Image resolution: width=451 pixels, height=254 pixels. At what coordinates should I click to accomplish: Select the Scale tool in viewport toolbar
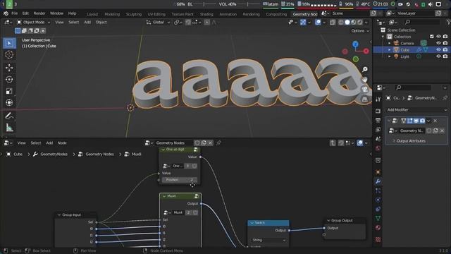(9, 91)
